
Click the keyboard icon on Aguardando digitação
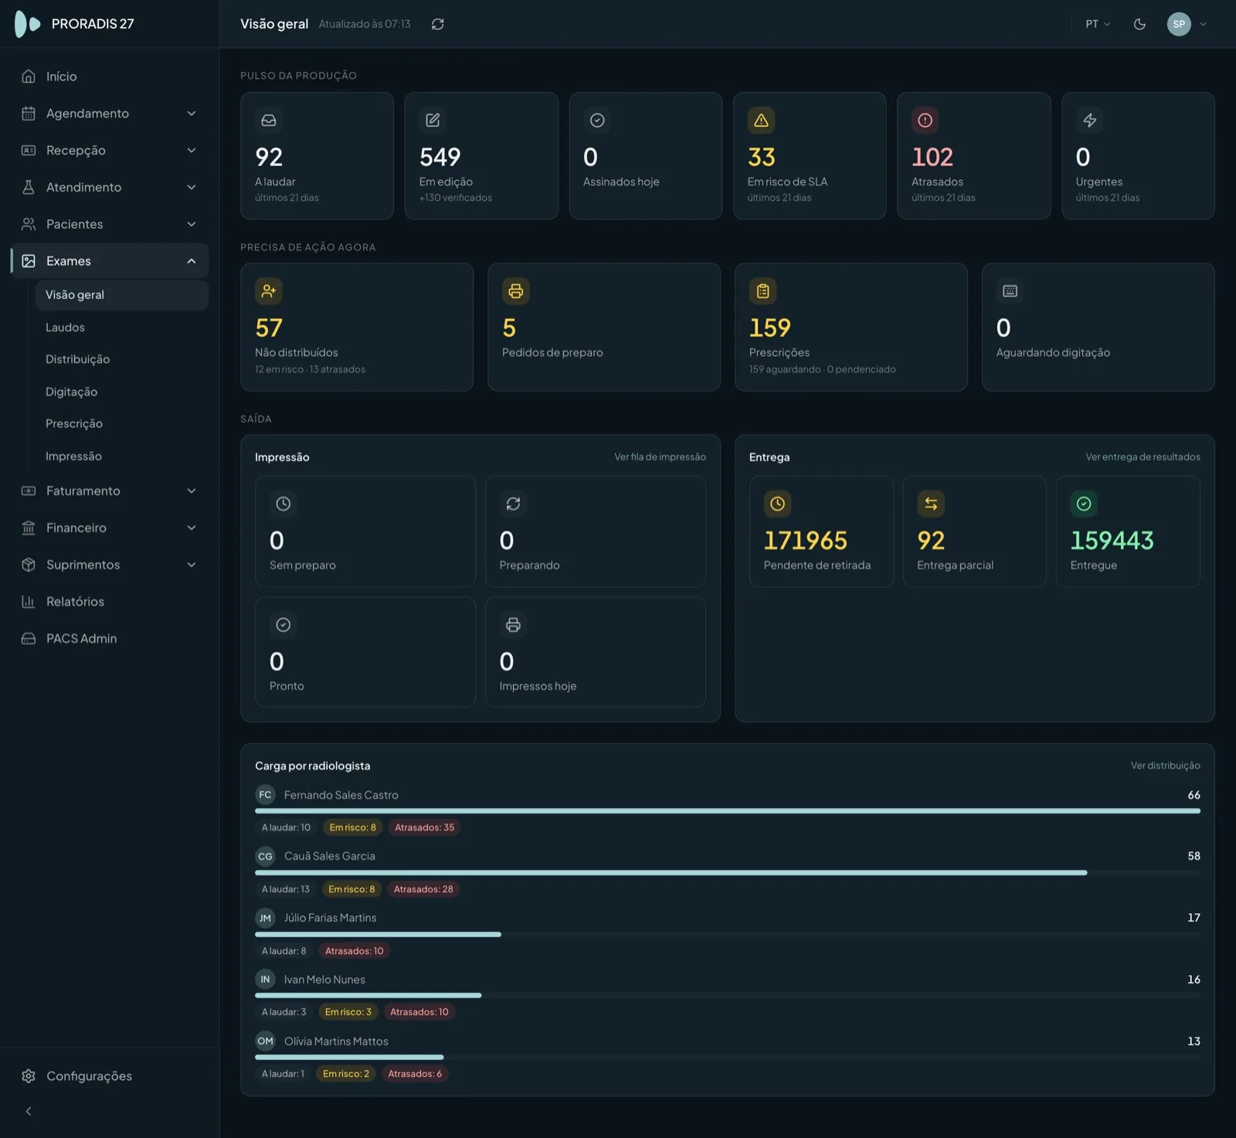coord(1010,291)
